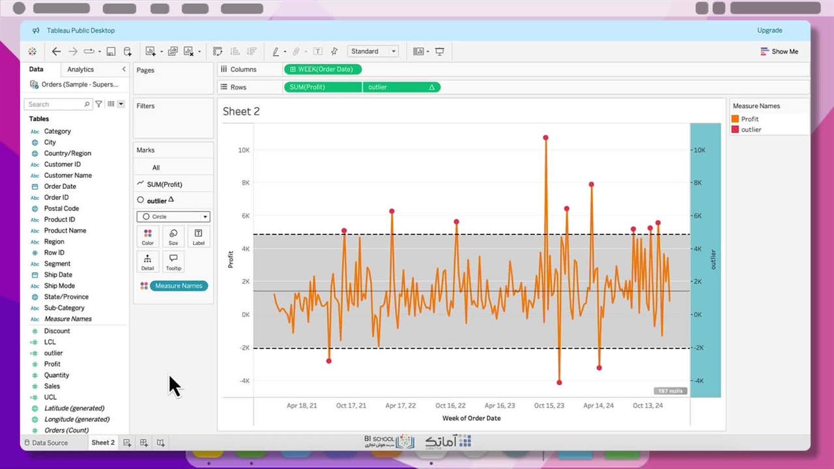Viewport: 834px width, 469px height.
Task: Click the orange Profit legend swatch
Action: point(735,119)
